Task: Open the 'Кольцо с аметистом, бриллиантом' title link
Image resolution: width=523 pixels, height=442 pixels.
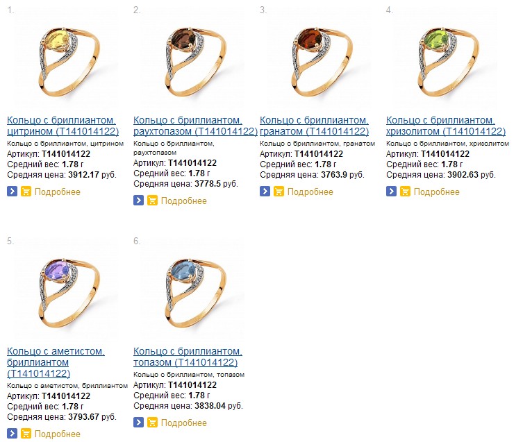Action: click(56, 362)
